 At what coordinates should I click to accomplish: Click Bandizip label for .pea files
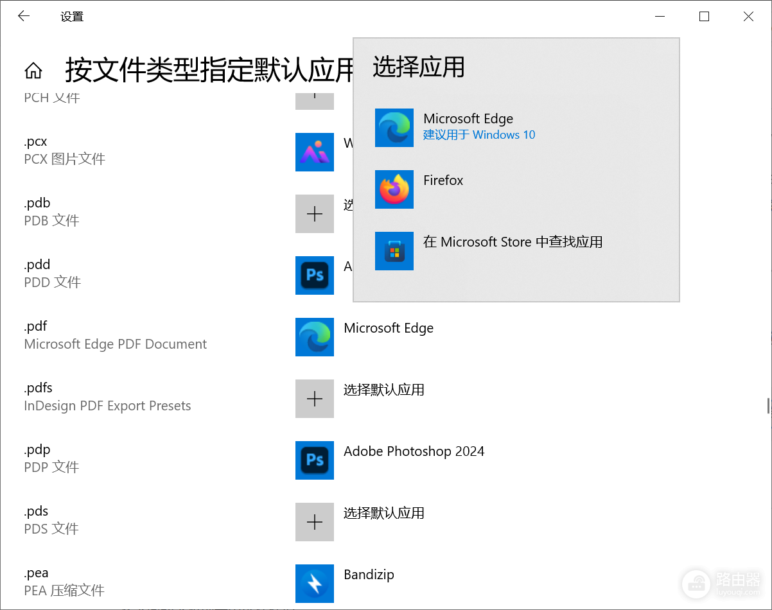click(369, 575)
